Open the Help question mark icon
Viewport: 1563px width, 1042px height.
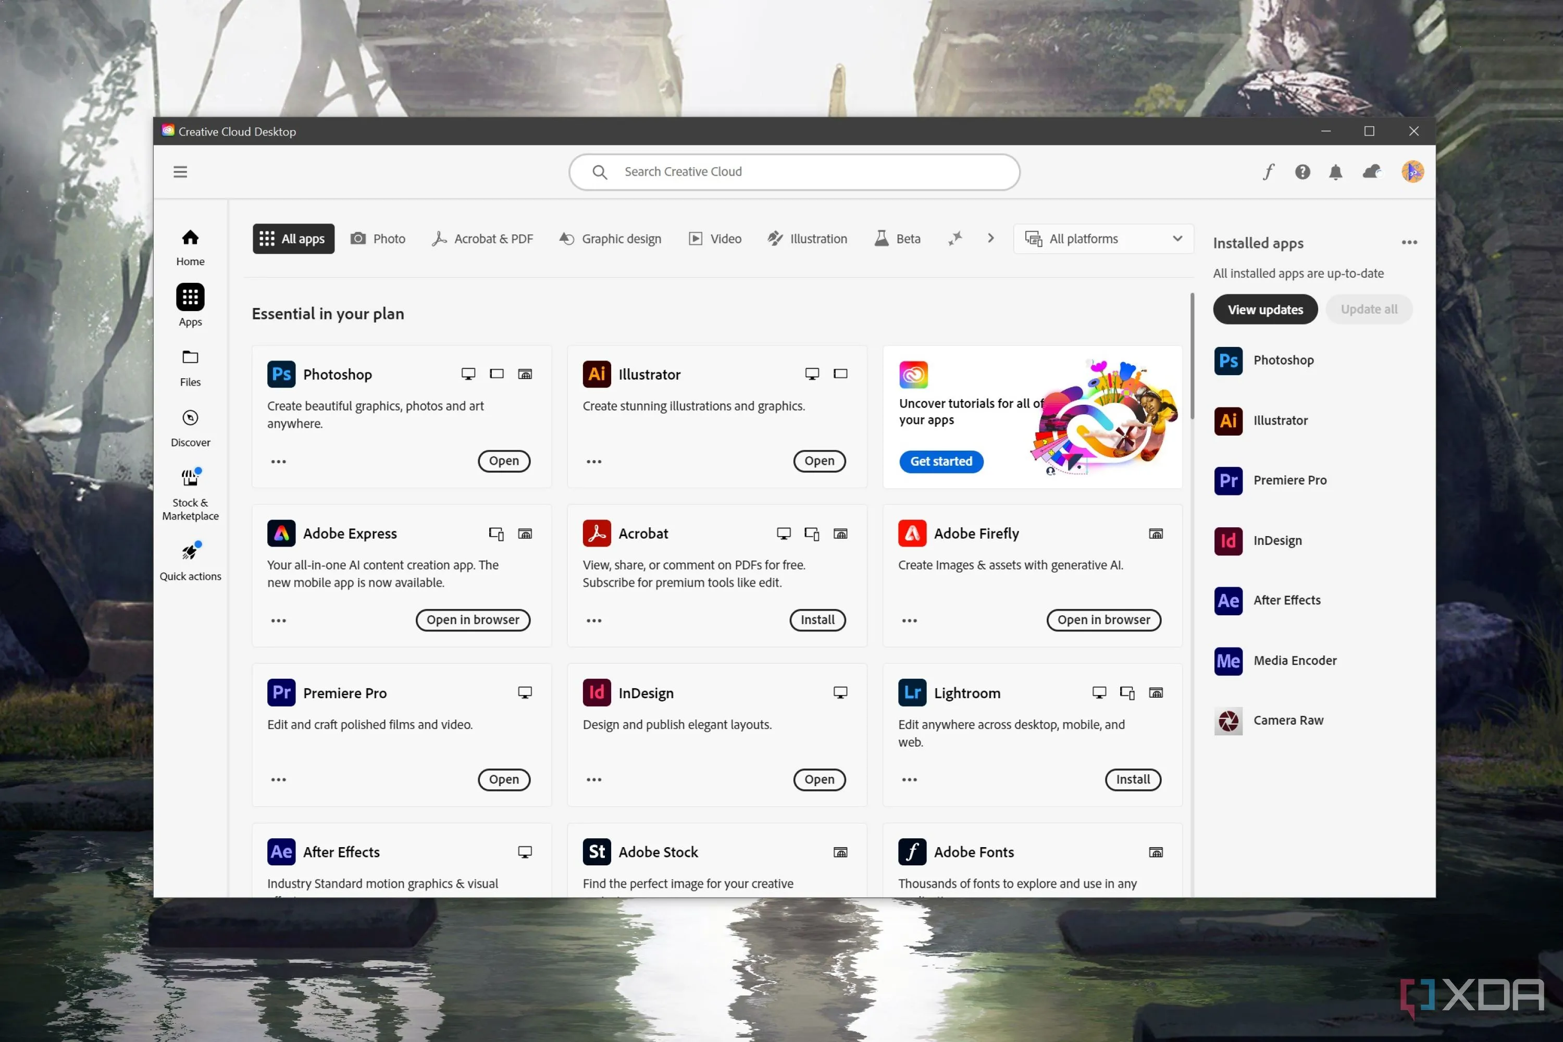(1302, 172)
